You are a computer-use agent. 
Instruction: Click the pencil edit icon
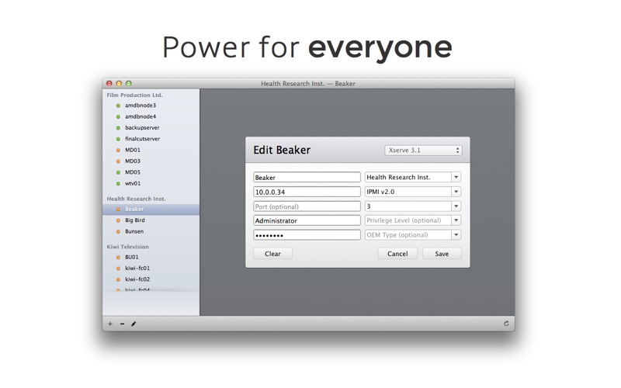pos(134,324)
